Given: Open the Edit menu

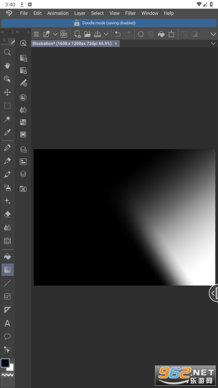Looking at the screenshot, I should click(x=37, y=13).
